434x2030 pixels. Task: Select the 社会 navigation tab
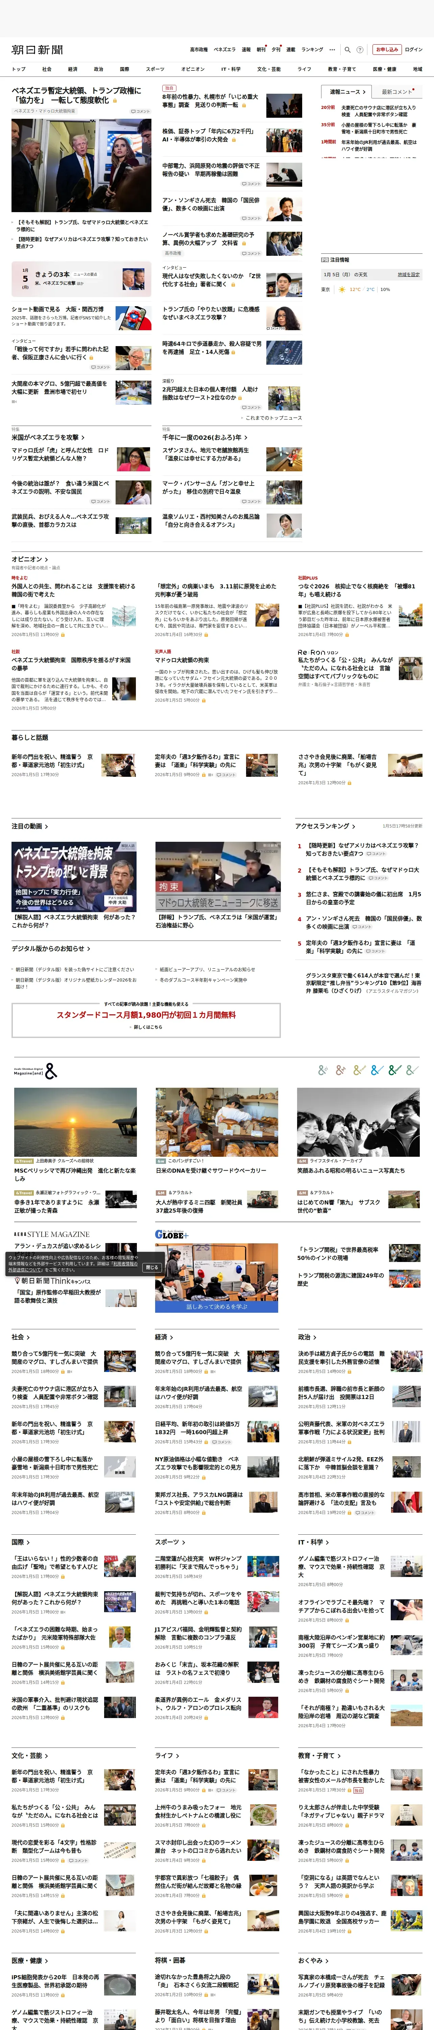click(46, 69)
